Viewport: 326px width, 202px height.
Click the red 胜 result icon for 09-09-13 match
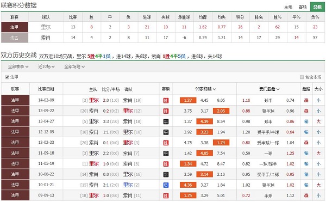pyautogui.click(x=166, y=196)
